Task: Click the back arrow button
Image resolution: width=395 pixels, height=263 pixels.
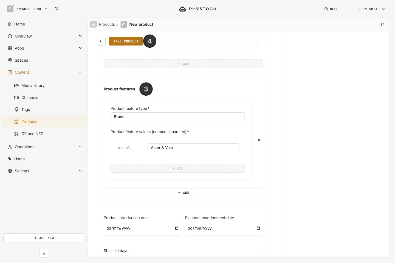Action: click(101, 41)
